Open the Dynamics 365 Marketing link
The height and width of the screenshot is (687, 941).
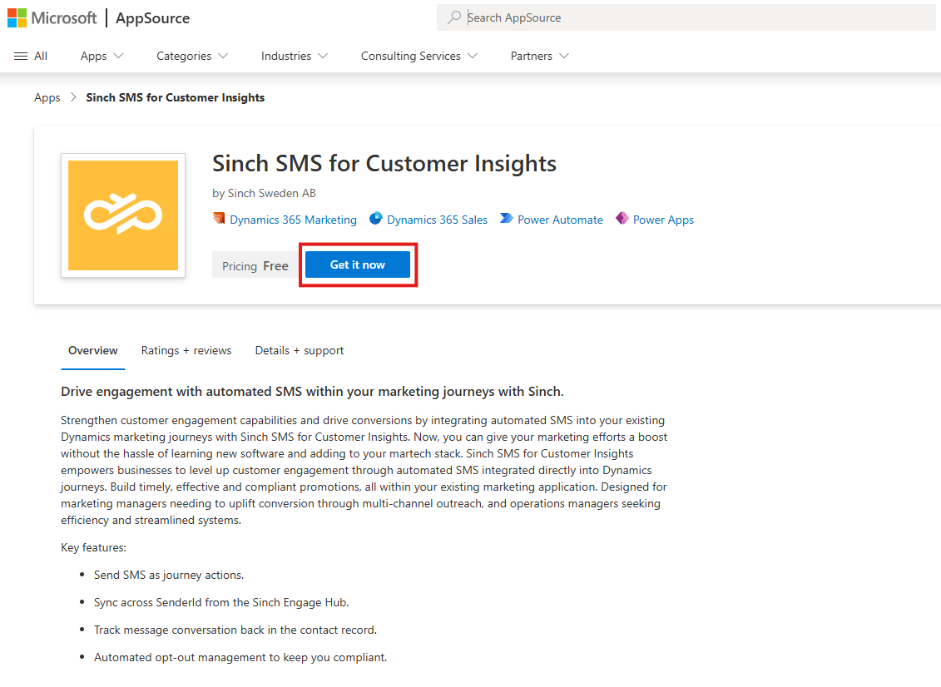tap(293, 220)
